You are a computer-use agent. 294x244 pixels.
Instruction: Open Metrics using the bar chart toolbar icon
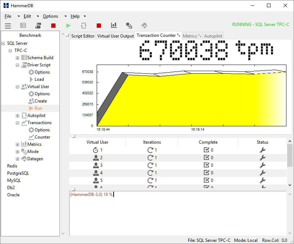click(114, 26)
